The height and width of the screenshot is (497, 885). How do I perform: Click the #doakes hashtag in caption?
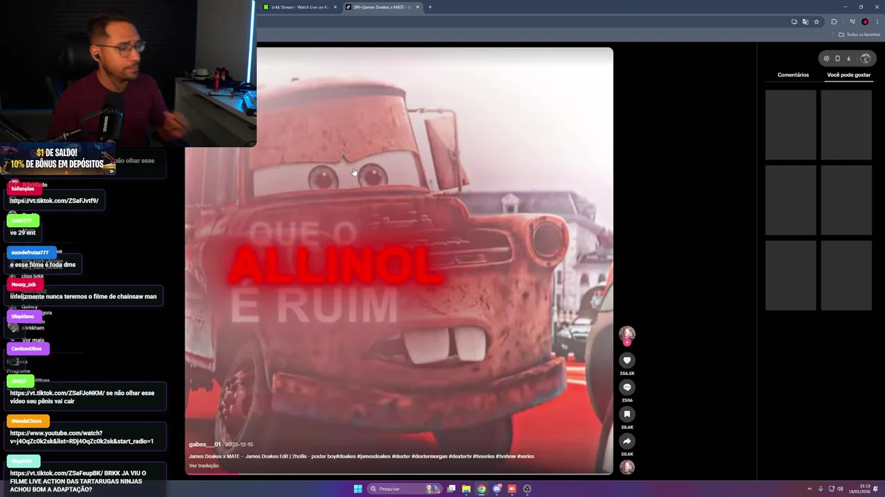345,456
